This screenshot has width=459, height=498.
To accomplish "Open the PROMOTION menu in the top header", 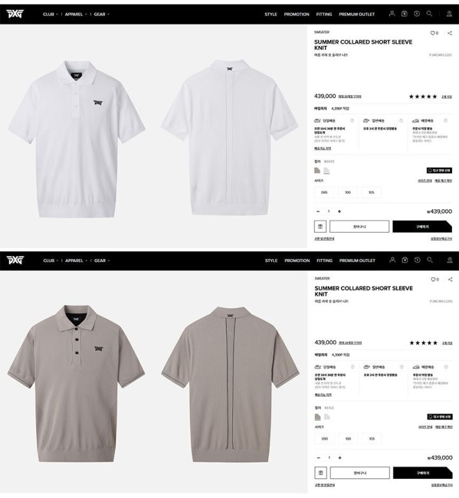I will [x=296, y=14].
